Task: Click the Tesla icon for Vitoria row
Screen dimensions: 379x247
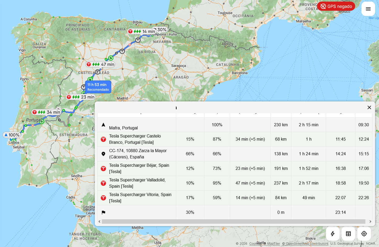Action: 103,198
